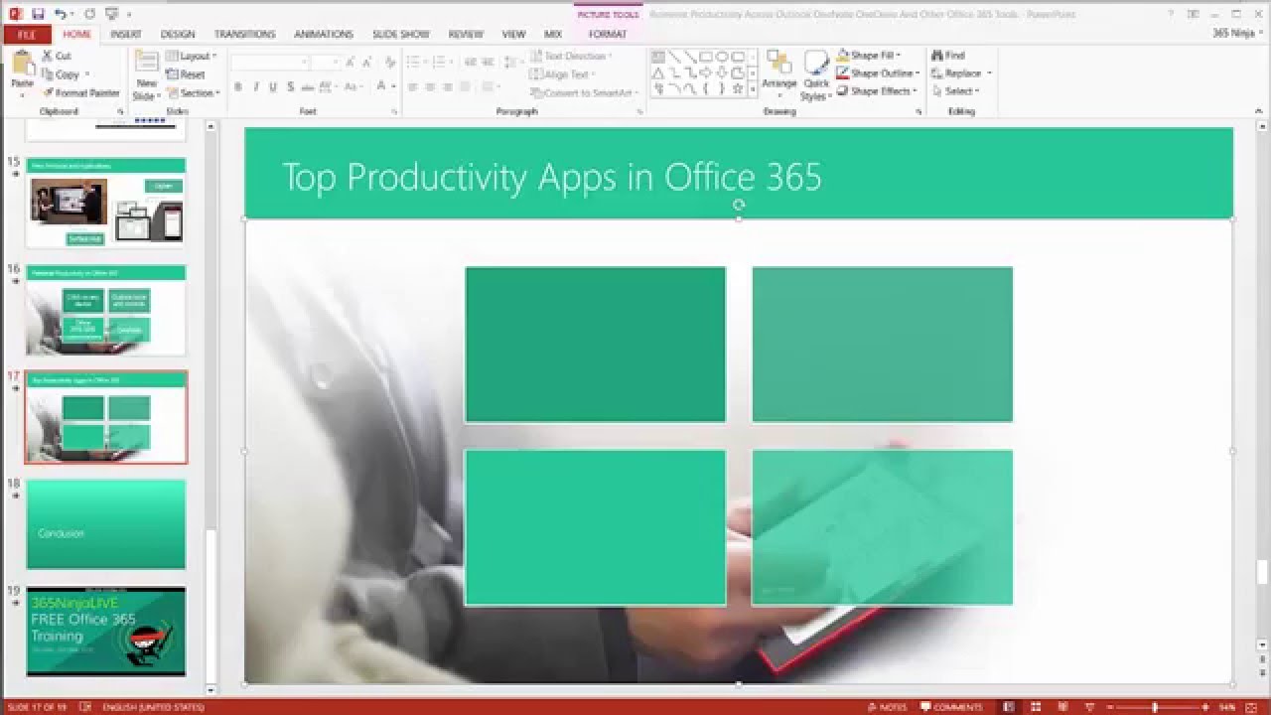Open the Shape Effects menu

coord(876,91)
